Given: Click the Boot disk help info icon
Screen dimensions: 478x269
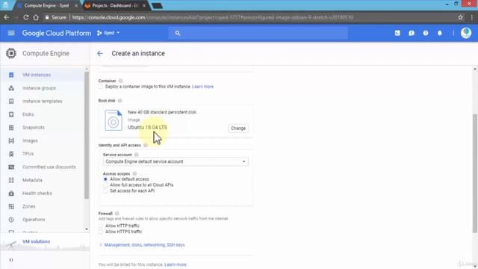Looking at the screenshot, I should [119, 100].
